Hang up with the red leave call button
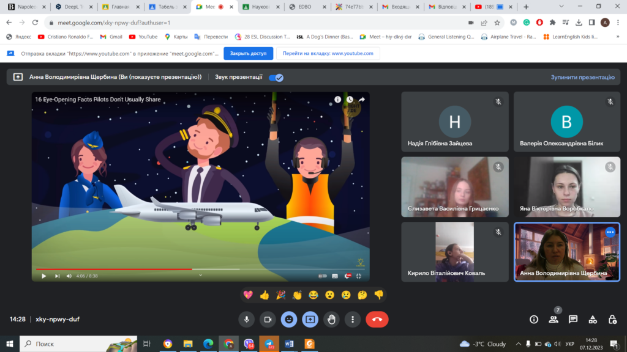This screenshot has height=352, width=627. [x=377, y=319]
